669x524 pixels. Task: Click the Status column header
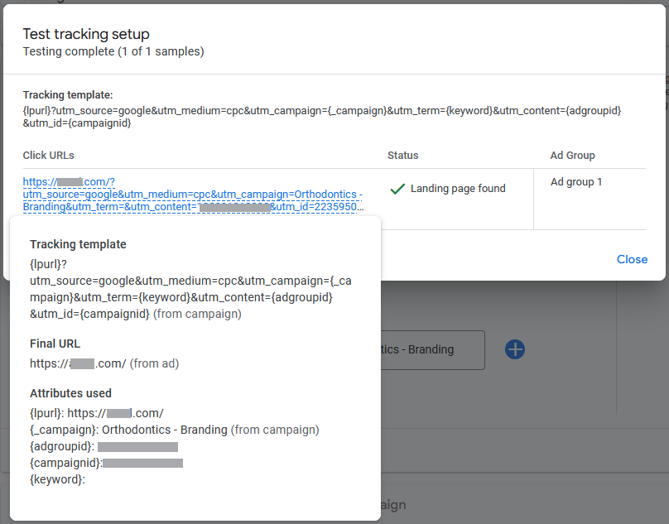pos(402,156)
